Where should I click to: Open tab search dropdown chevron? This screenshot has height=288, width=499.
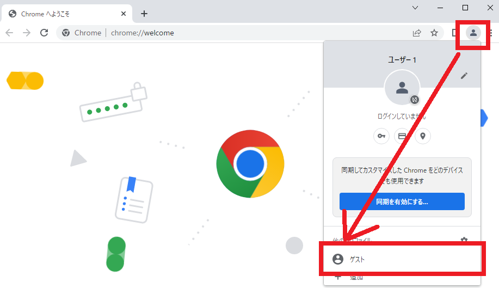(x=415, y=8)
